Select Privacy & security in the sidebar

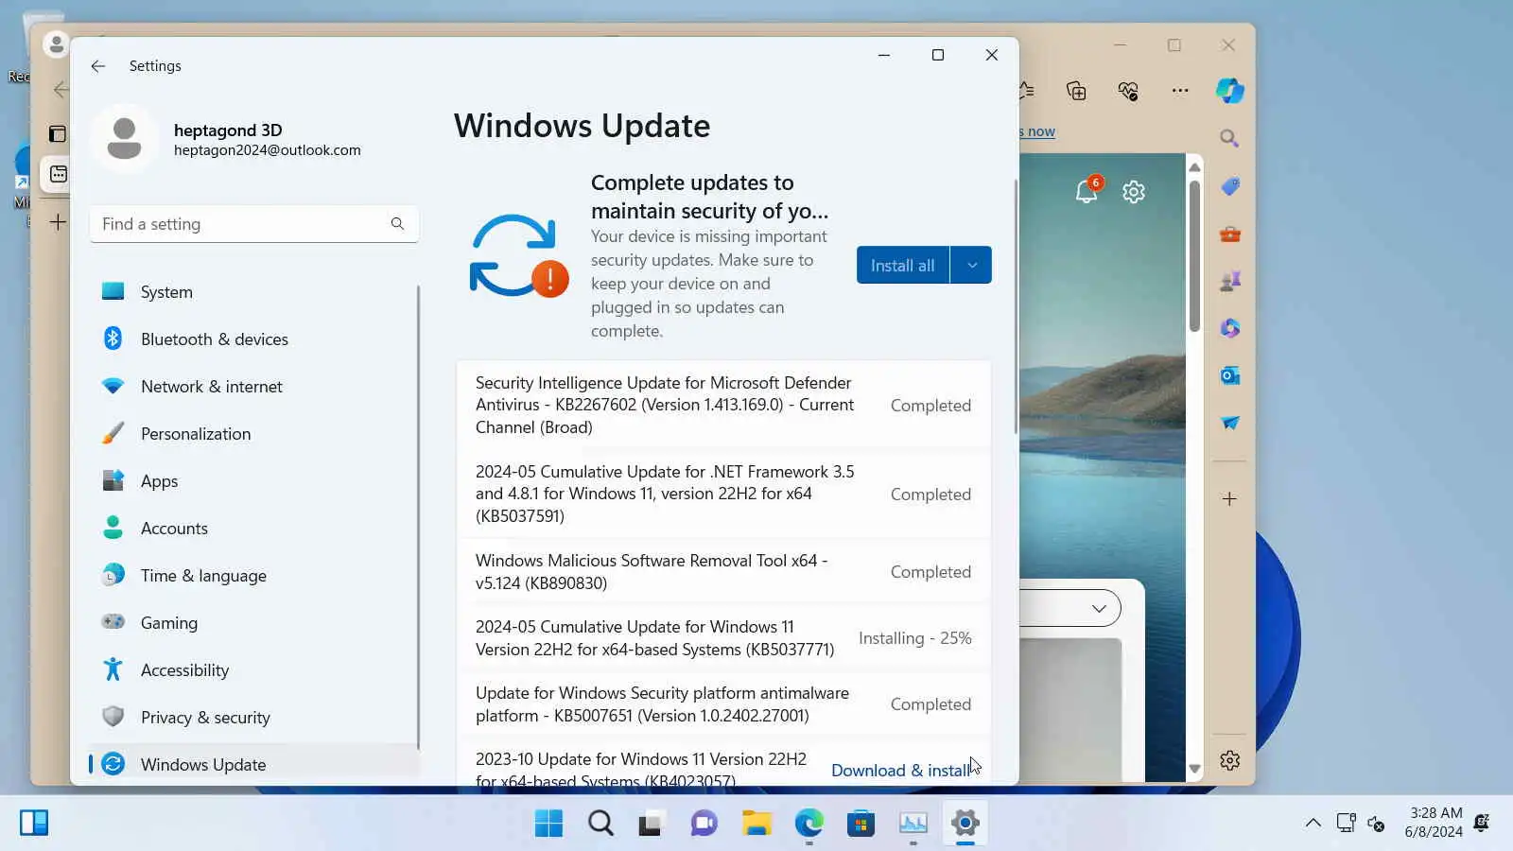point(253,718)
